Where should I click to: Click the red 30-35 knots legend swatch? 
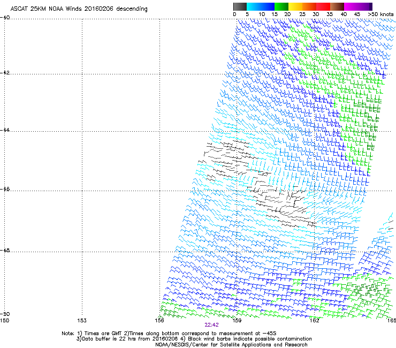pyautogui.click(x=323, y=6)
